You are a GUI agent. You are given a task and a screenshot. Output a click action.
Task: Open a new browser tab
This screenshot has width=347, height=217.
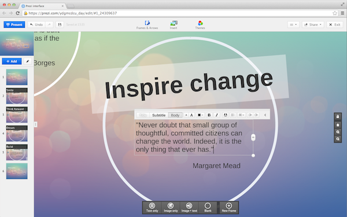[x=71, y=6]
